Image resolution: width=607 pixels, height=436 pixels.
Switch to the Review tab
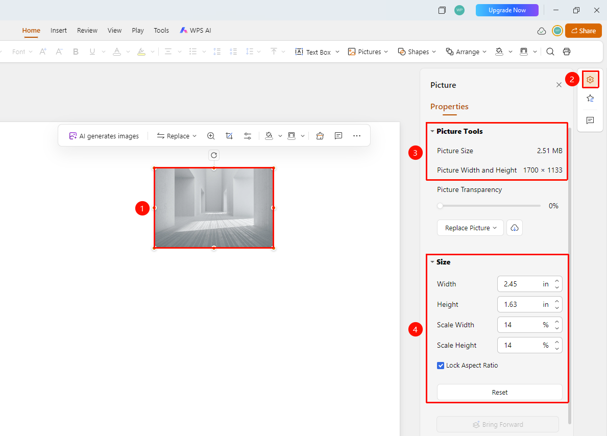tap(87, 30)
